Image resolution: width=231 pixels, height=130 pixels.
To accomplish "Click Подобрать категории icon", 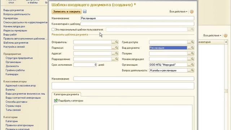I will pos(56,101).
